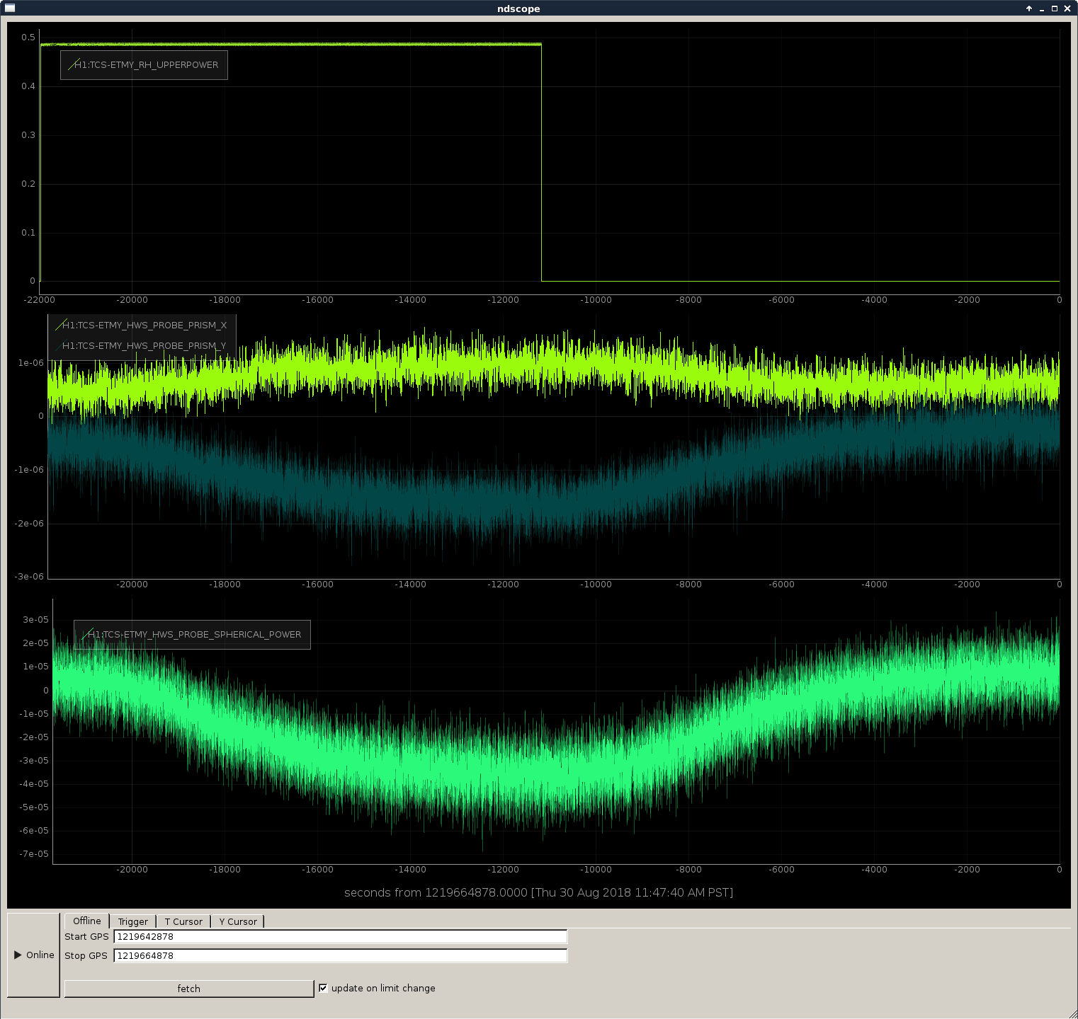
Task: Switch to the Offline tab
Action: point(87,921)
